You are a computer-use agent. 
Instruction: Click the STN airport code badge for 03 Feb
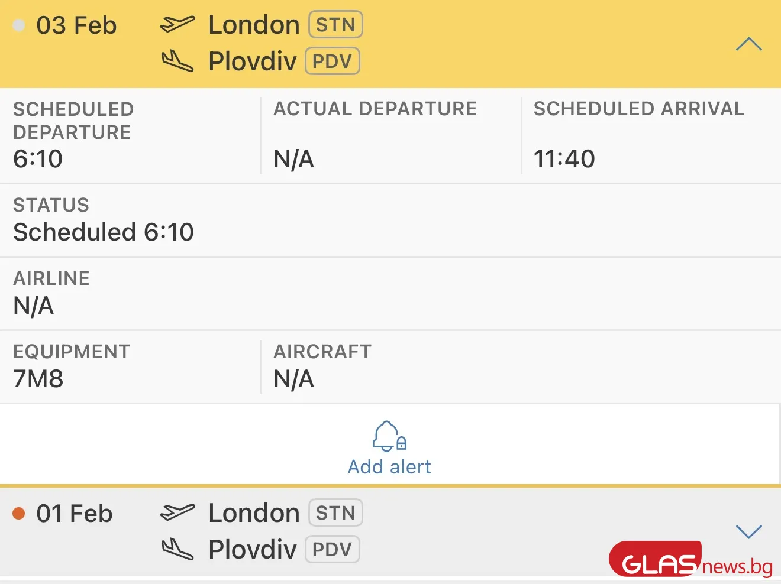point(335,25)
